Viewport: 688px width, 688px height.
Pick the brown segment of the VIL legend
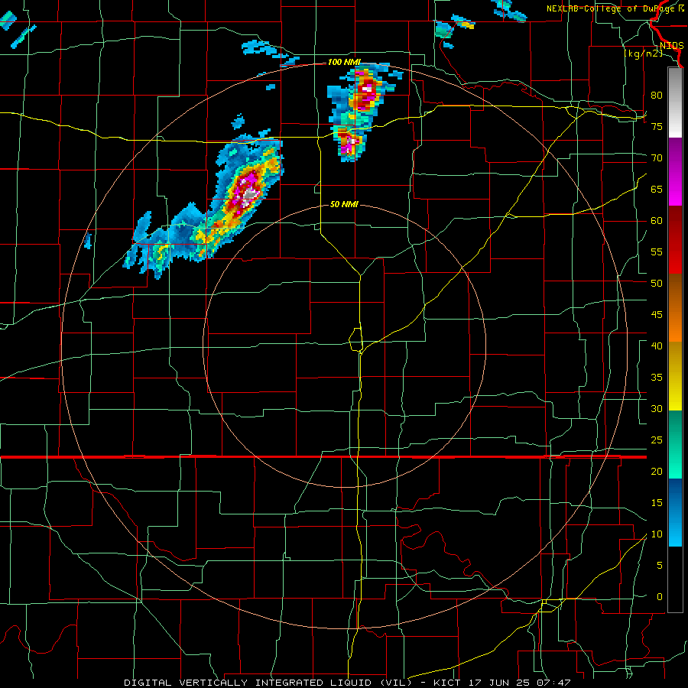[x=675, y=290]
